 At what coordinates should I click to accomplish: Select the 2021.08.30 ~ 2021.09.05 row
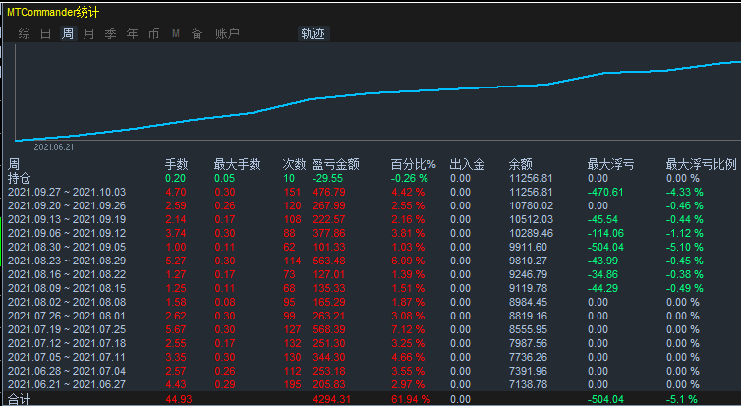point(370,247)
